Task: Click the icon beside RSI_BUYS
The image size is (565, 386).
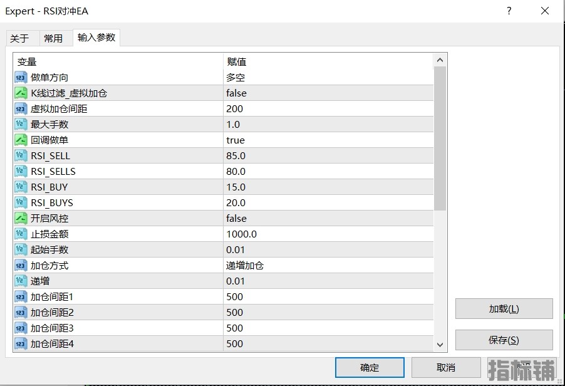Action: (21, 203)
